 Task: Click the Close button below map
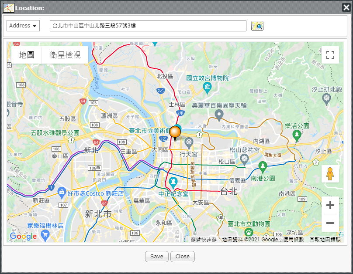pyautogui.click(x=182, y=257)
